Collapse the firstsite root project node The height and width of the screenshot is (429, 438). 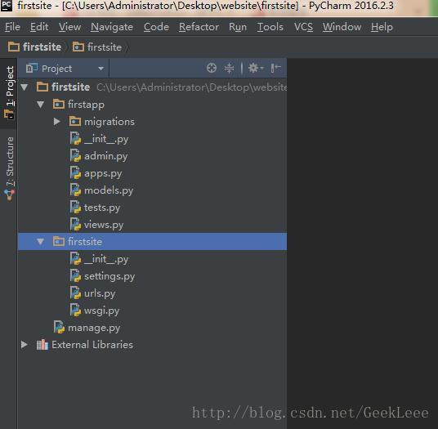click(25, 87)
